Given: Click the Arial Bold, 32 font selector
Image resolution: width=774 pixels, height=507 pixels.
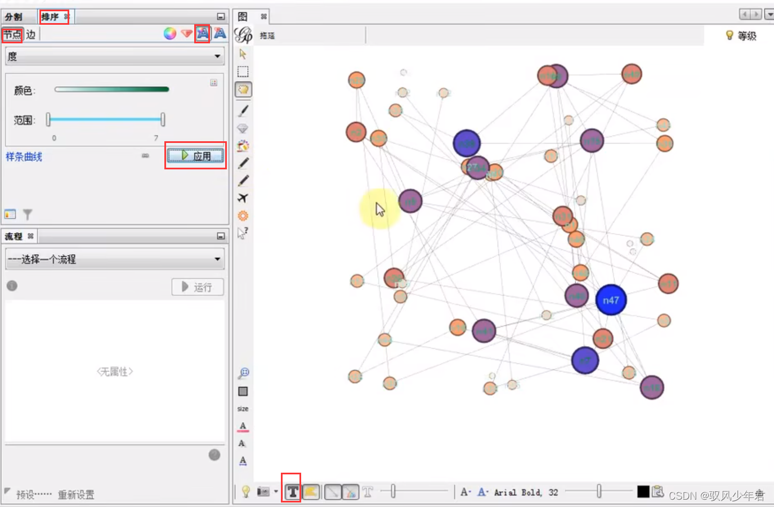Looking at the screenshot, I should (526, 492).
